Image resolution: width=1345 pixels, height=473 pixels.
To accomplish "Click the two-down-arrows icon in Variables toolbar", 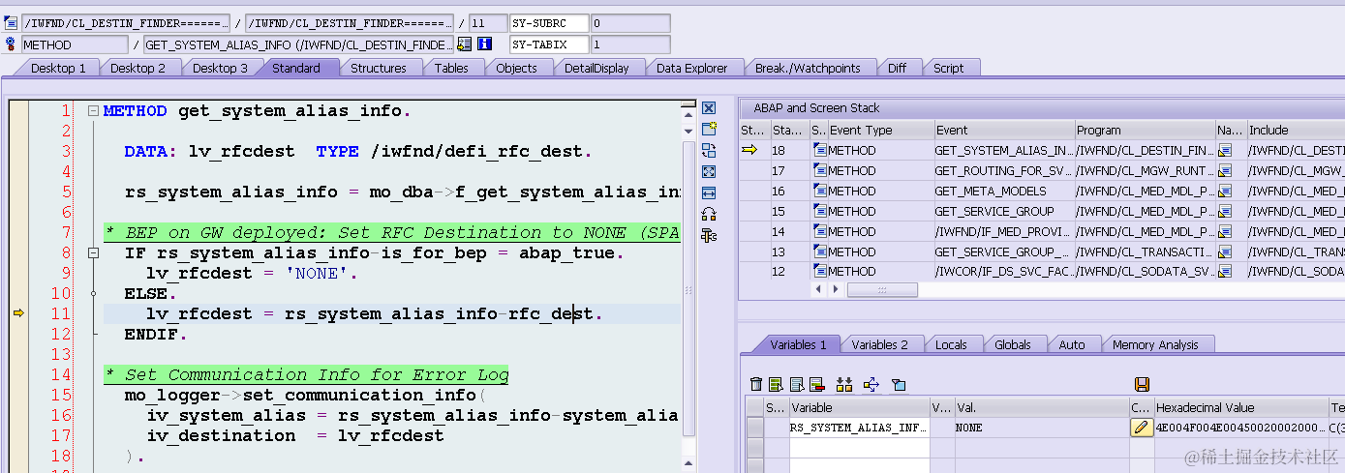I will pos(844,384).
